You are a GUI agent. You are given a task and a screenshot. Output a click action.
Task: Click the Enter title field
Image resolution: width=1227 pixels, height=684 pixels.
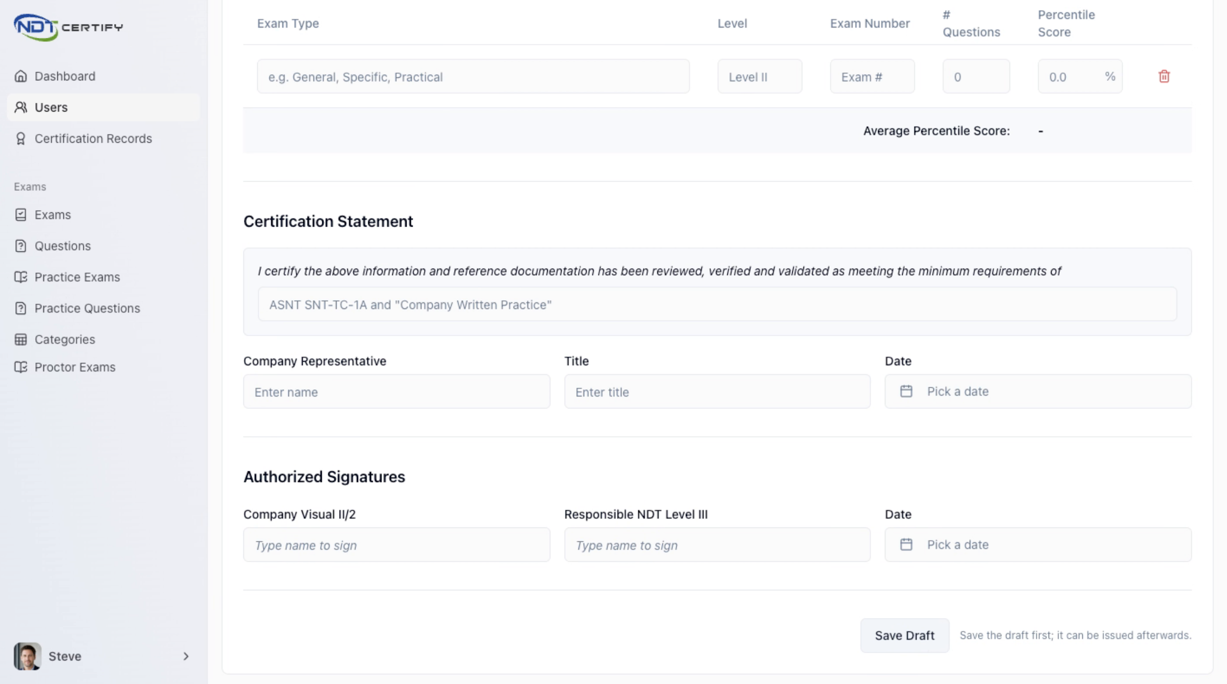point(717,391)
